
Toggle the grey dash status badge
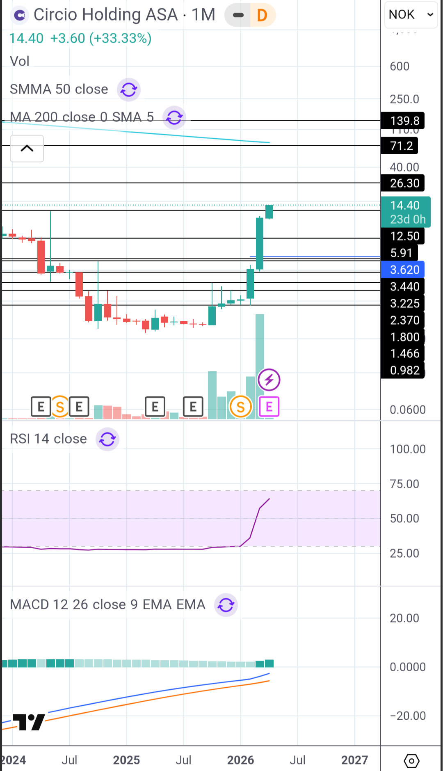click(238, 15)
